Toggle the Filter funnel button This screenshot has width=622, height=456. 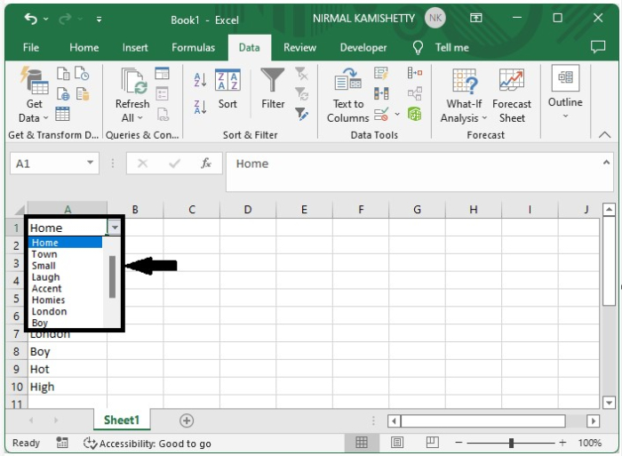click(x=273, y=89)
